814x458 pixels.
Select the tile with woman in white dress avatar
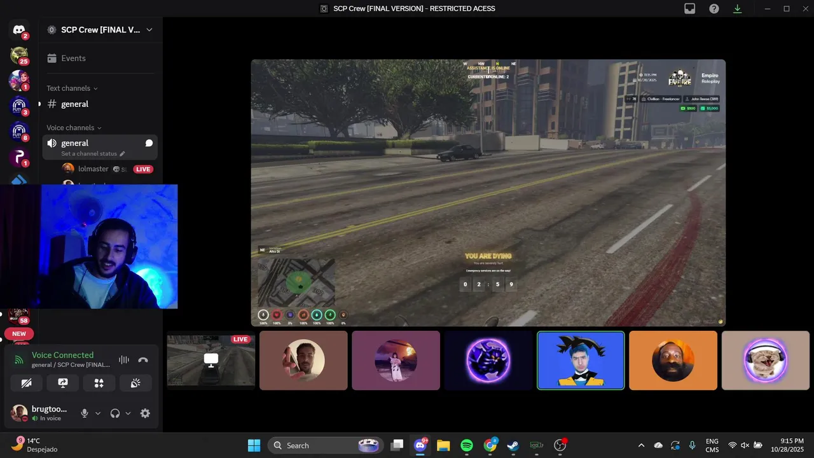coord(396,360)
